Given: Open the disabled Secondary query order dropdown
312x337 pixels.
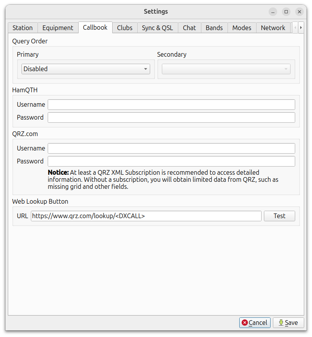Looking at the screenshot, I should point(226,69).
